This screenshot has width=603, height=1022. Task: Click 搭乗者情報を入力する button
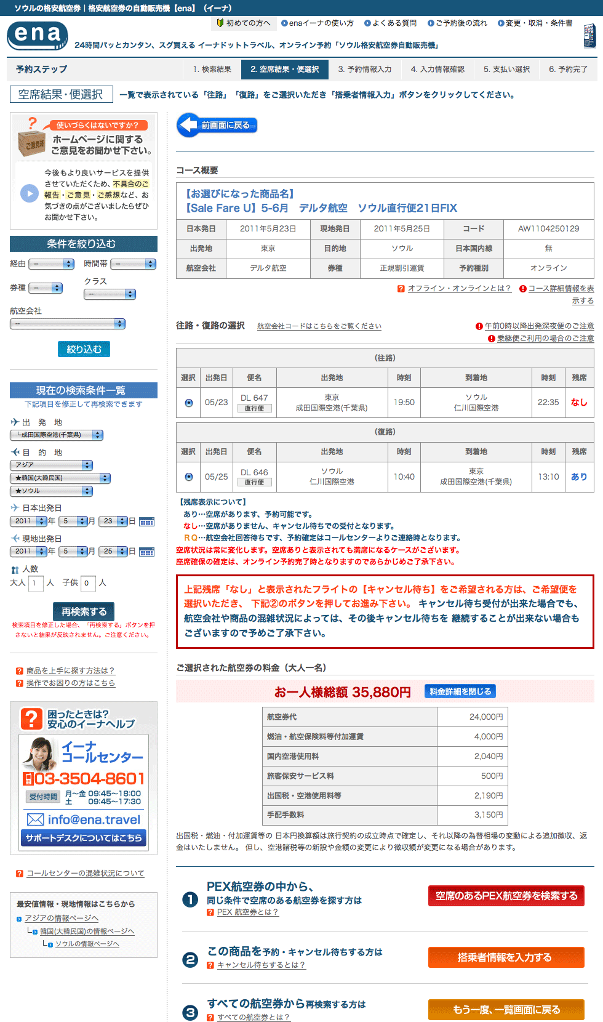(506, 957)
